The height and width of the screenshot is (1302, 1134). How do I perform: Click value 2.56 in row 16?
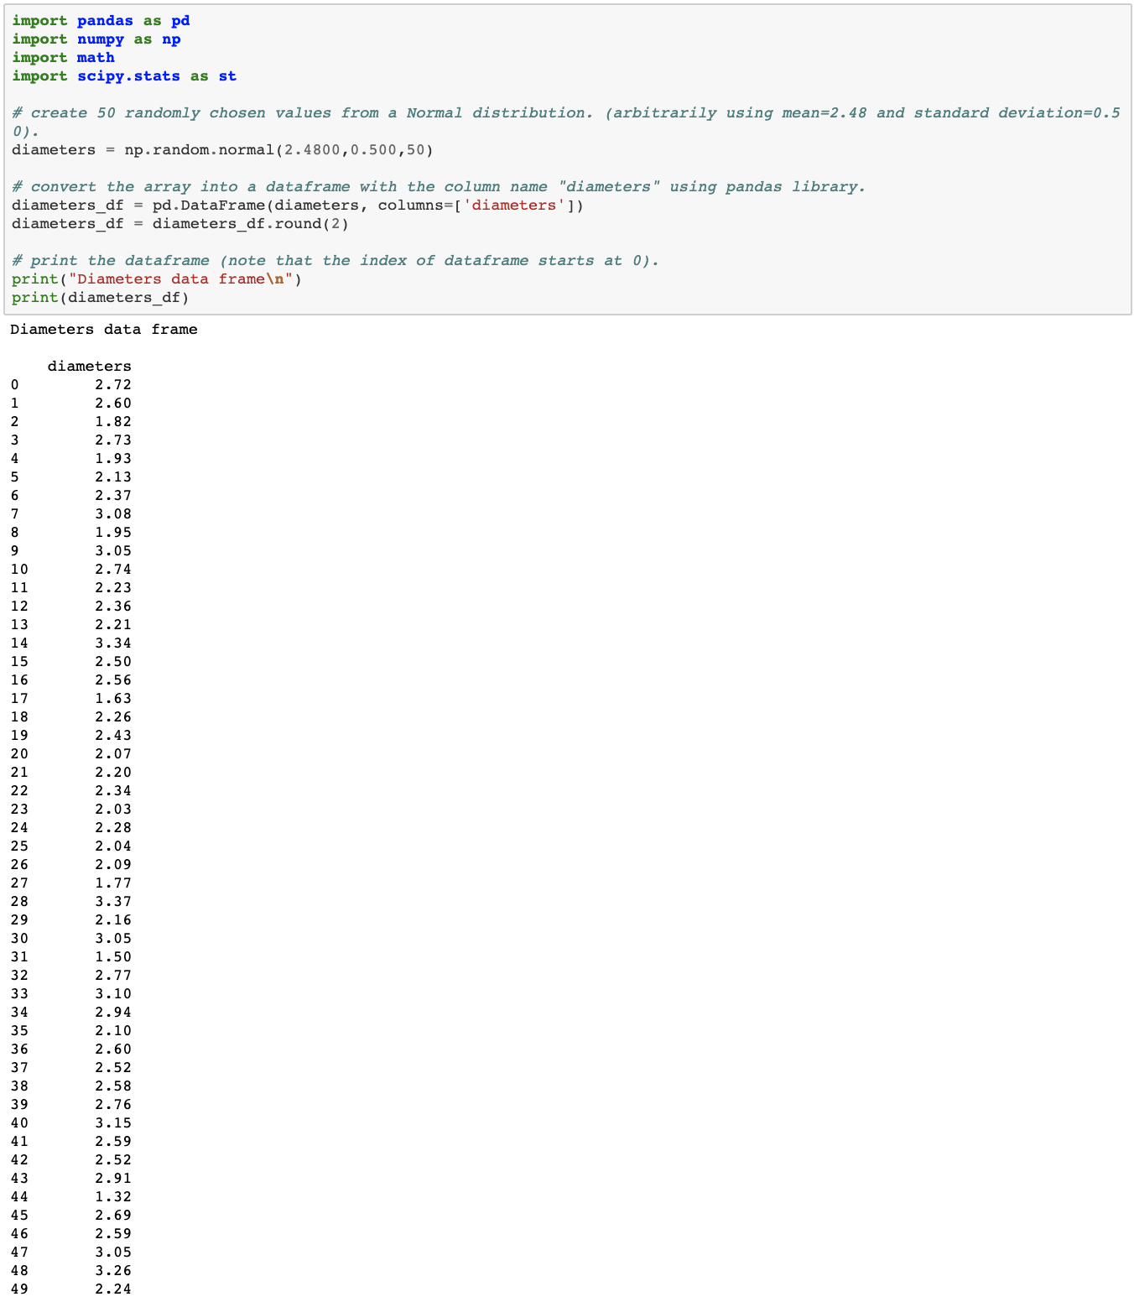[113, 680]
